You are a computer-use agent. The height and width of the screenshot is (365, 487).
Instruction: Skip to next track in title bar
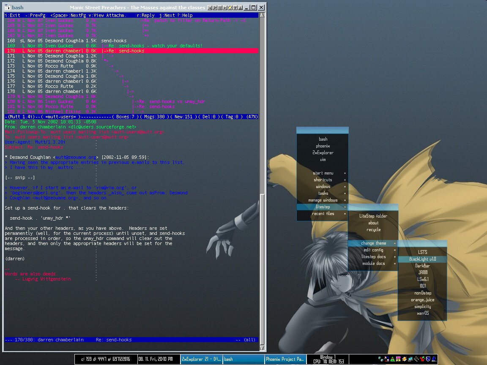[225, 8]
